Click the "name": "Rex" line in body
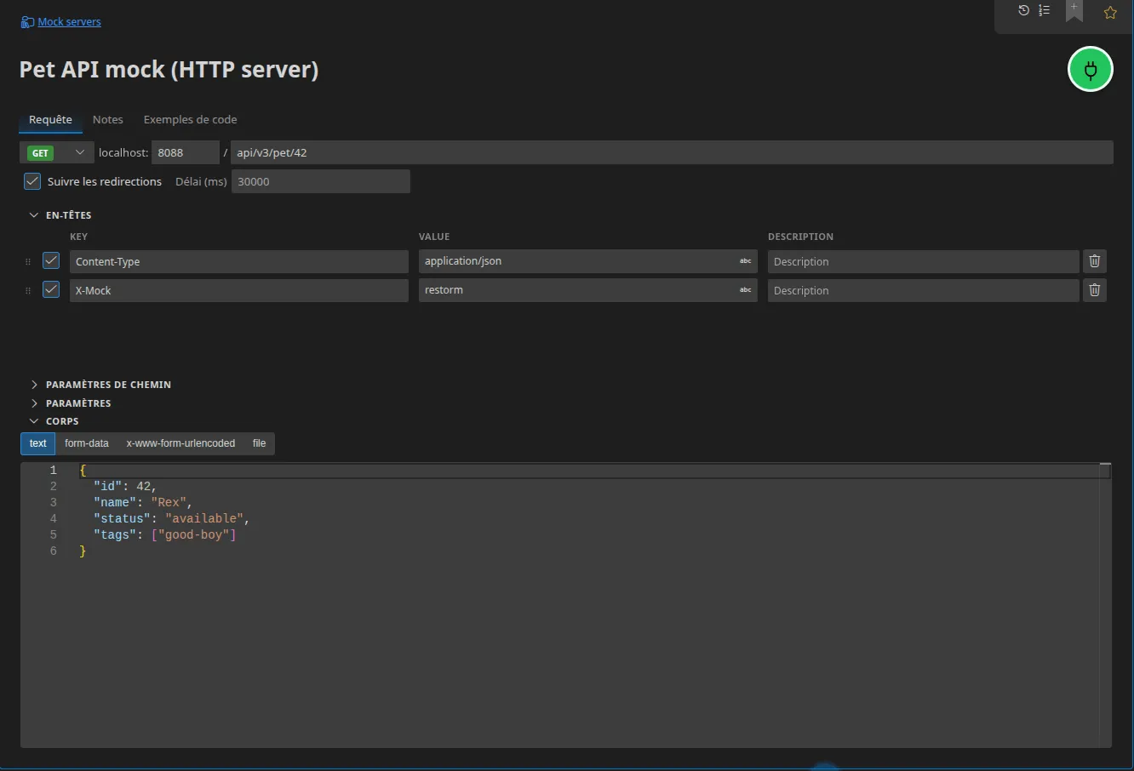The height and width of the screenshot is (771, 1134). 143,503
